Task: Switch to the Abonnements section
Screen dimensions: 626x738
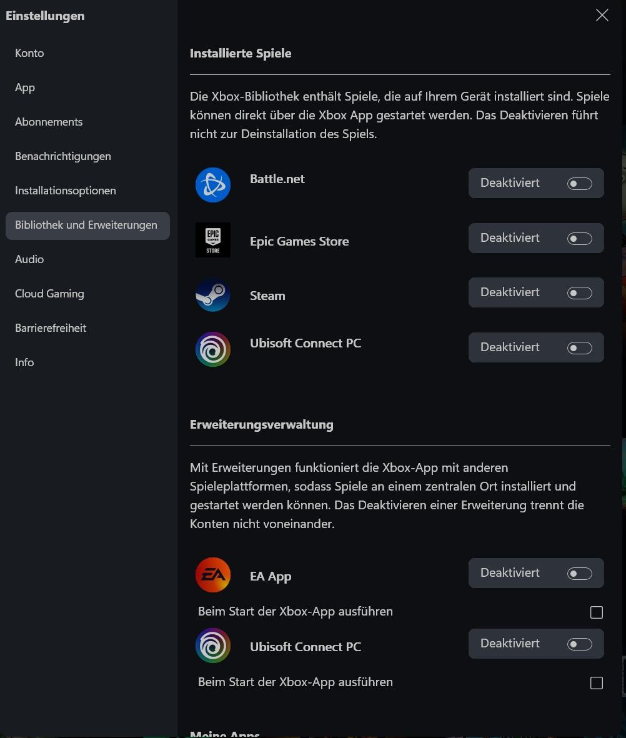Action: (49, 122)
